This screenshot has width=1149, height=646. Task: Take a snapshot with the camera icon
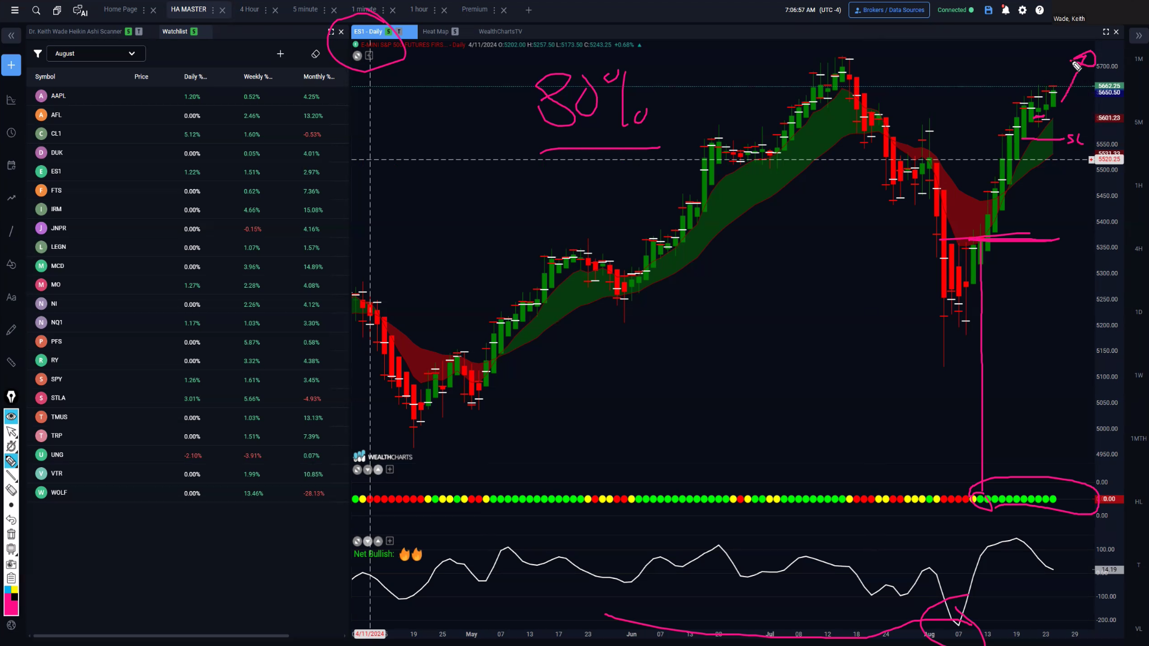[11, 564]
